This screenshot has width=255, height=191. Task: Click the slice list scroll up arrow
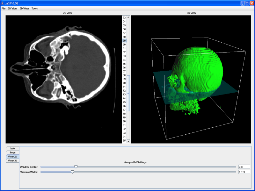128,18
